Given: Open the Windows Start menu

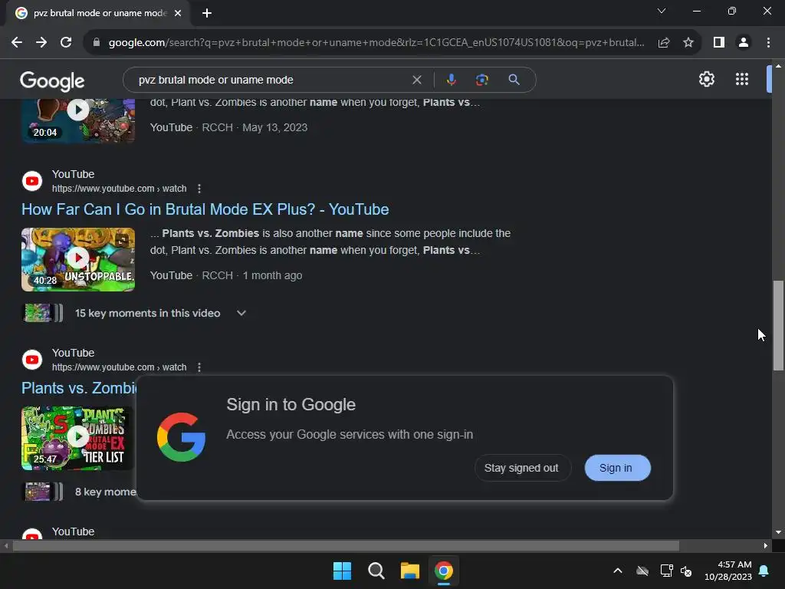Looking at the screenshot, I should tap(343, 571).
